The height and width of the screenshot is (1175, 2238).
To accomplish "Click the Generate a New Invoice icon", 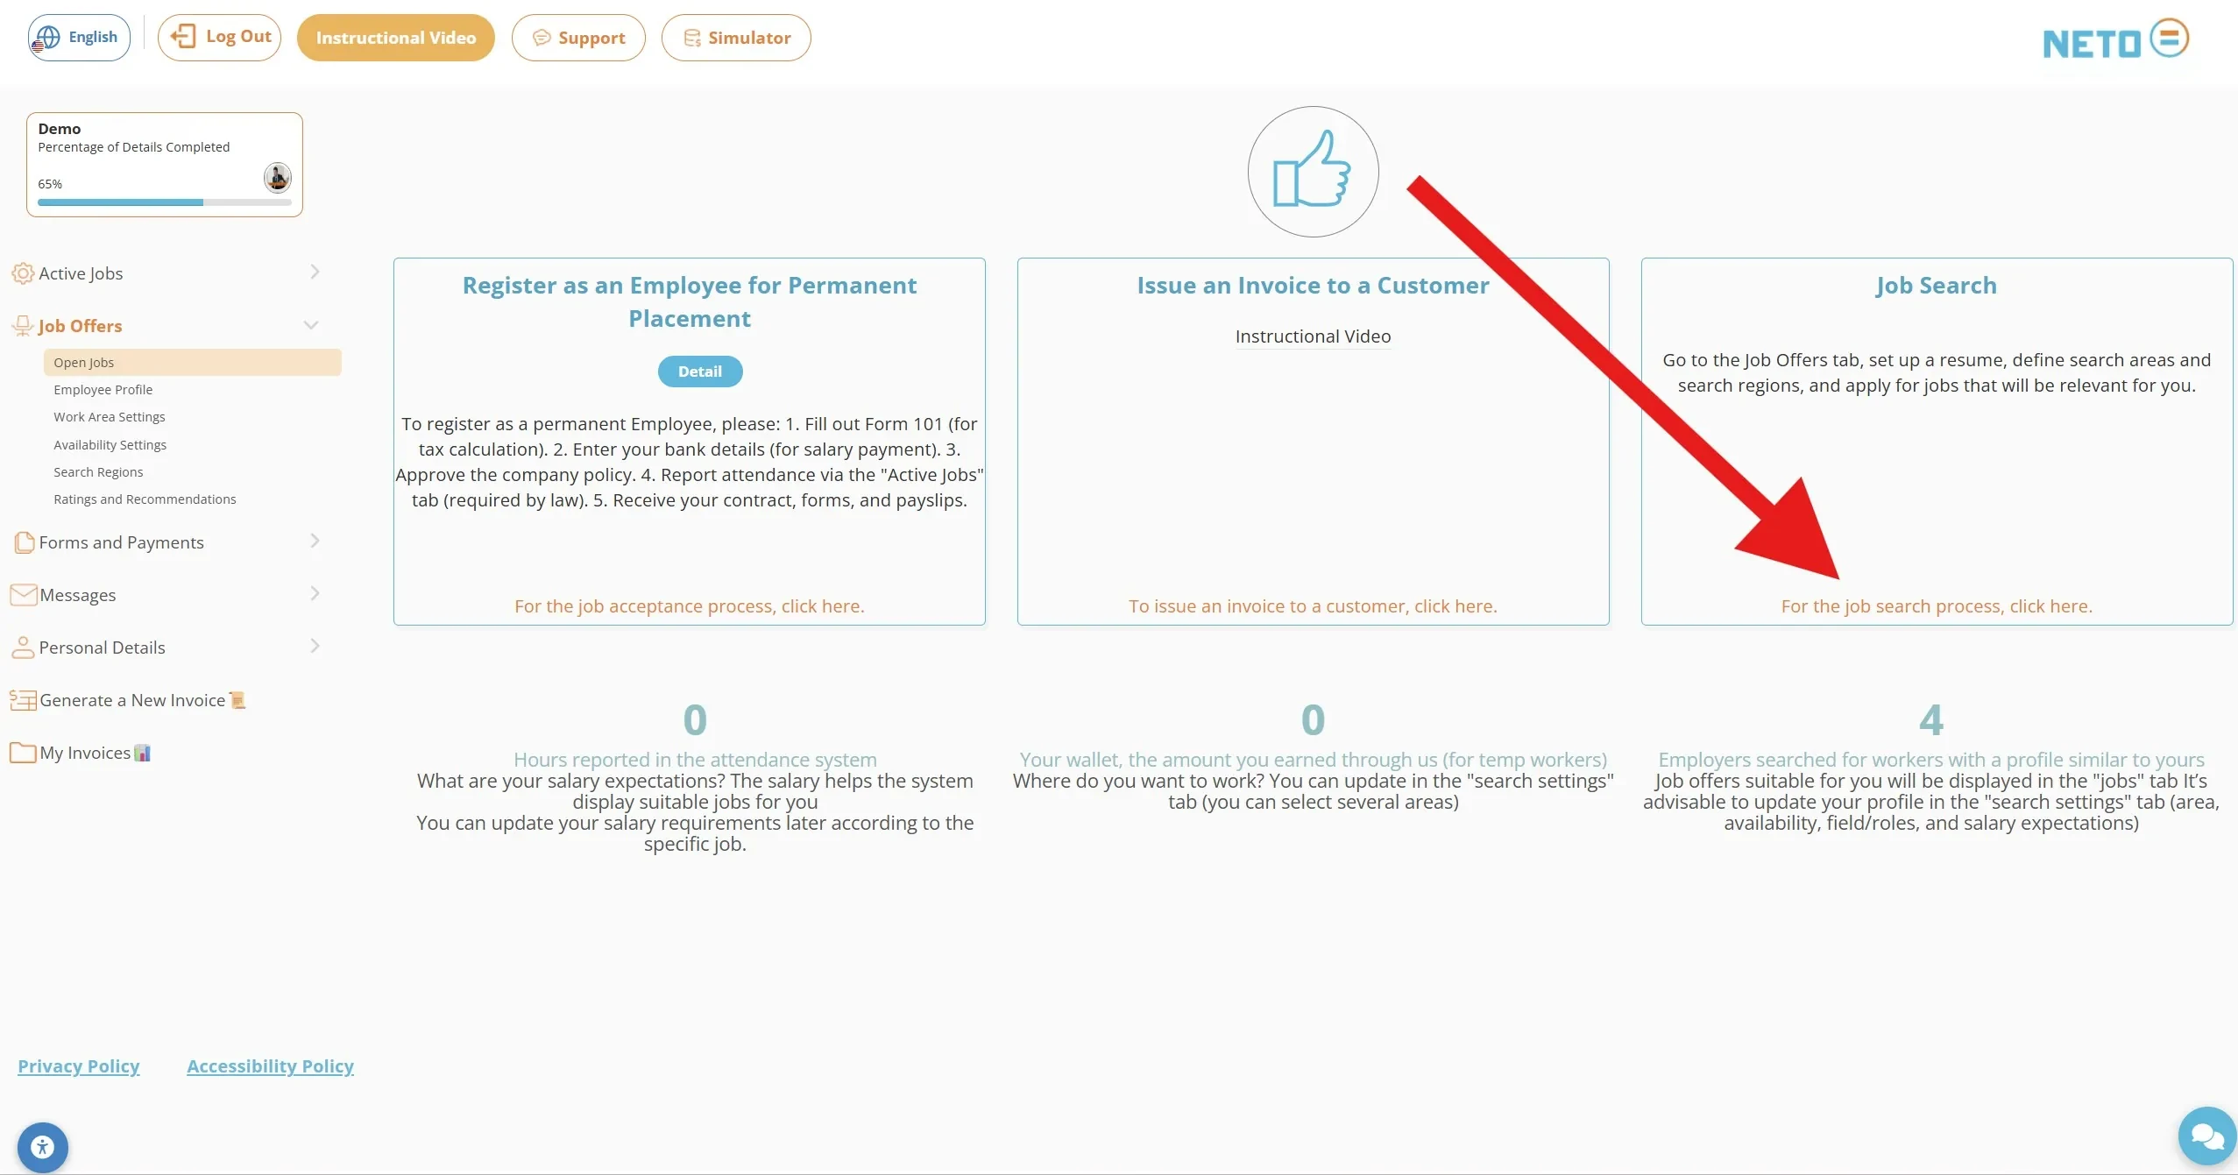I will [24, 700].
